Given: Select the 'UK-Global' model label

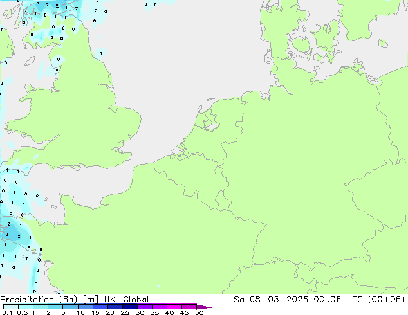Looking at the screenshot, I should tap(126, 300).
